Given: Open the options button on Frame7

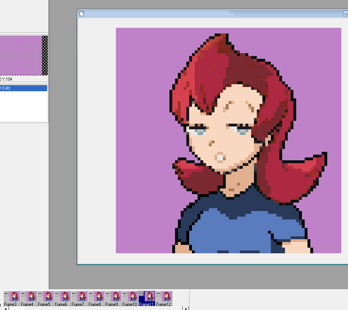Looking at the screenshot, I should coord(74,293).
